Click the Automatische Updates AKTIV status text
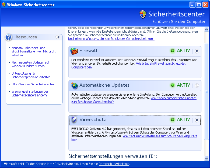Viewport: 210px width, 168px height. [183, 85]
